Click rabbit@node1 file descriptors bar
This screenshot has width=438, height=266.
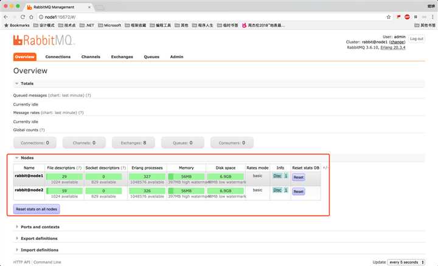pos(64,177)
